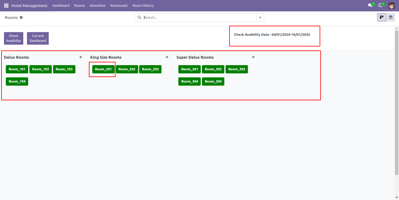Click the Check Avaibility Date text

(272, 35)
